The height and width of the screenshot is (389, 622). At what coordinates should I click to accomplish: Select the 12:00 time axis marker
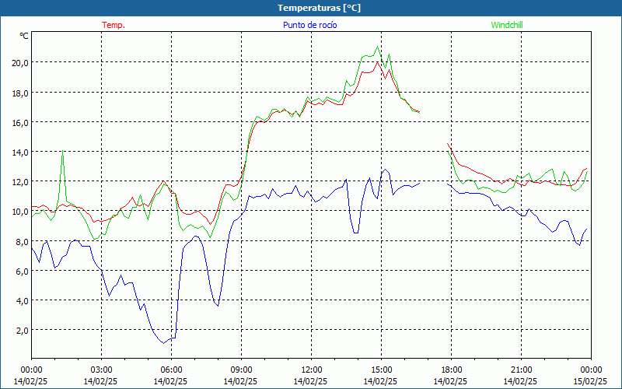pos(311,370)
